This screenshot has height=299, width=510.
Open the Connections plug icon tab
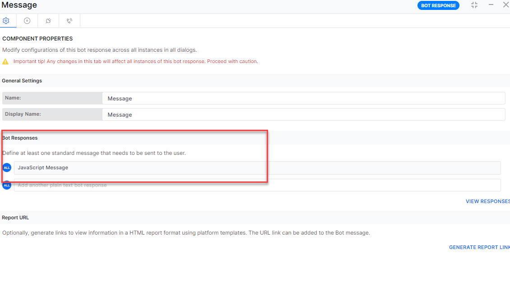coord(48,21)
